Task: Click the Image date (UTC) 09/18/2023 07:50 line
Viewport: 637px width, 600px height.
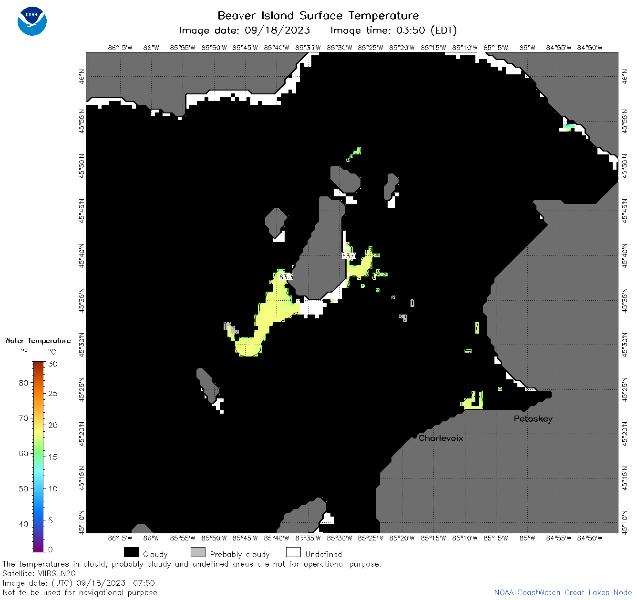Action: click(79, 583)
